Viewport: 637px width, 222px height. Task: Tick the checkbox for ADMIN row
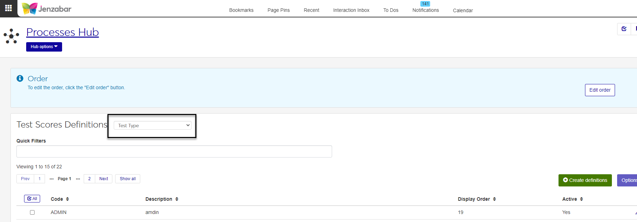[x=32, y=212]
